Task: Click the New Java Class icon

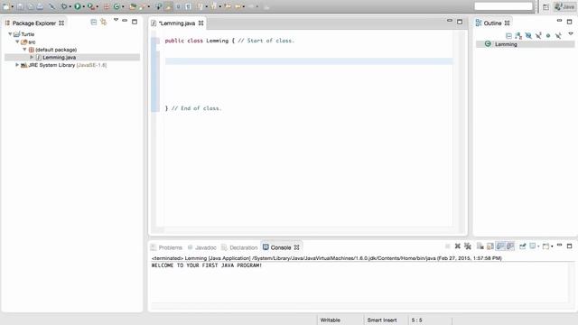Action: point(117,6)
